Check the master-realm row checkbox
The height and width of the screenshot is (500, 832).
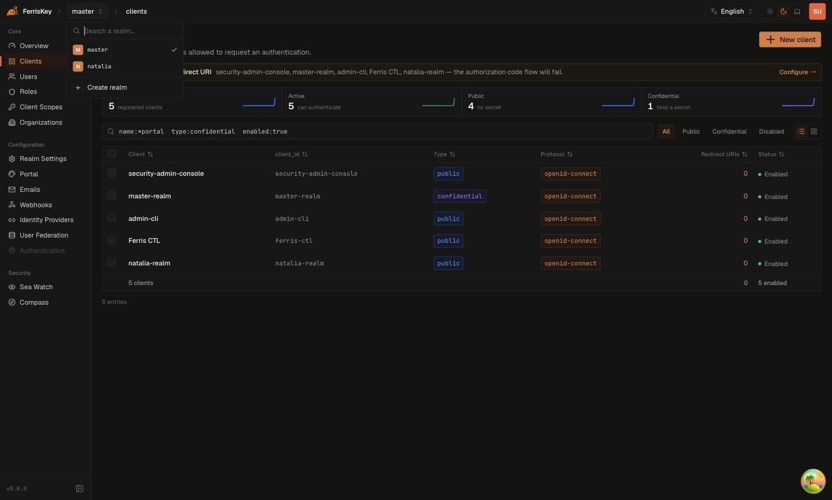tap(112, 195)
